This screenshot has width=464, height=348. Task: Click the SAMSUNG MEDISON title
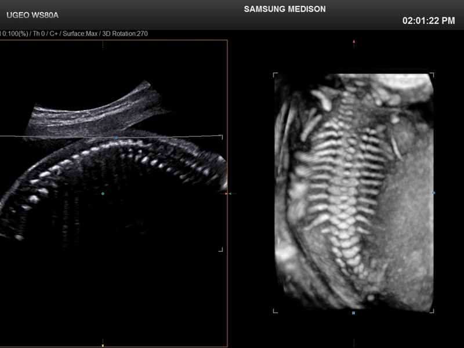[x=285, y=9]
